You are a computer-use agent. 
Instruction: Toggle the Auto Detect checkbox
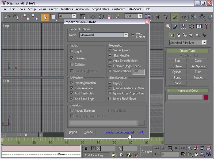click(133, 35)
